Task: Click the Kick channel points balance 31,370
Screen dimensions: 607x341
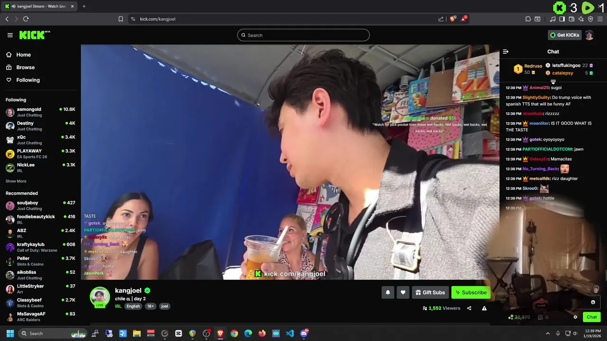Action: coord(519,317)
